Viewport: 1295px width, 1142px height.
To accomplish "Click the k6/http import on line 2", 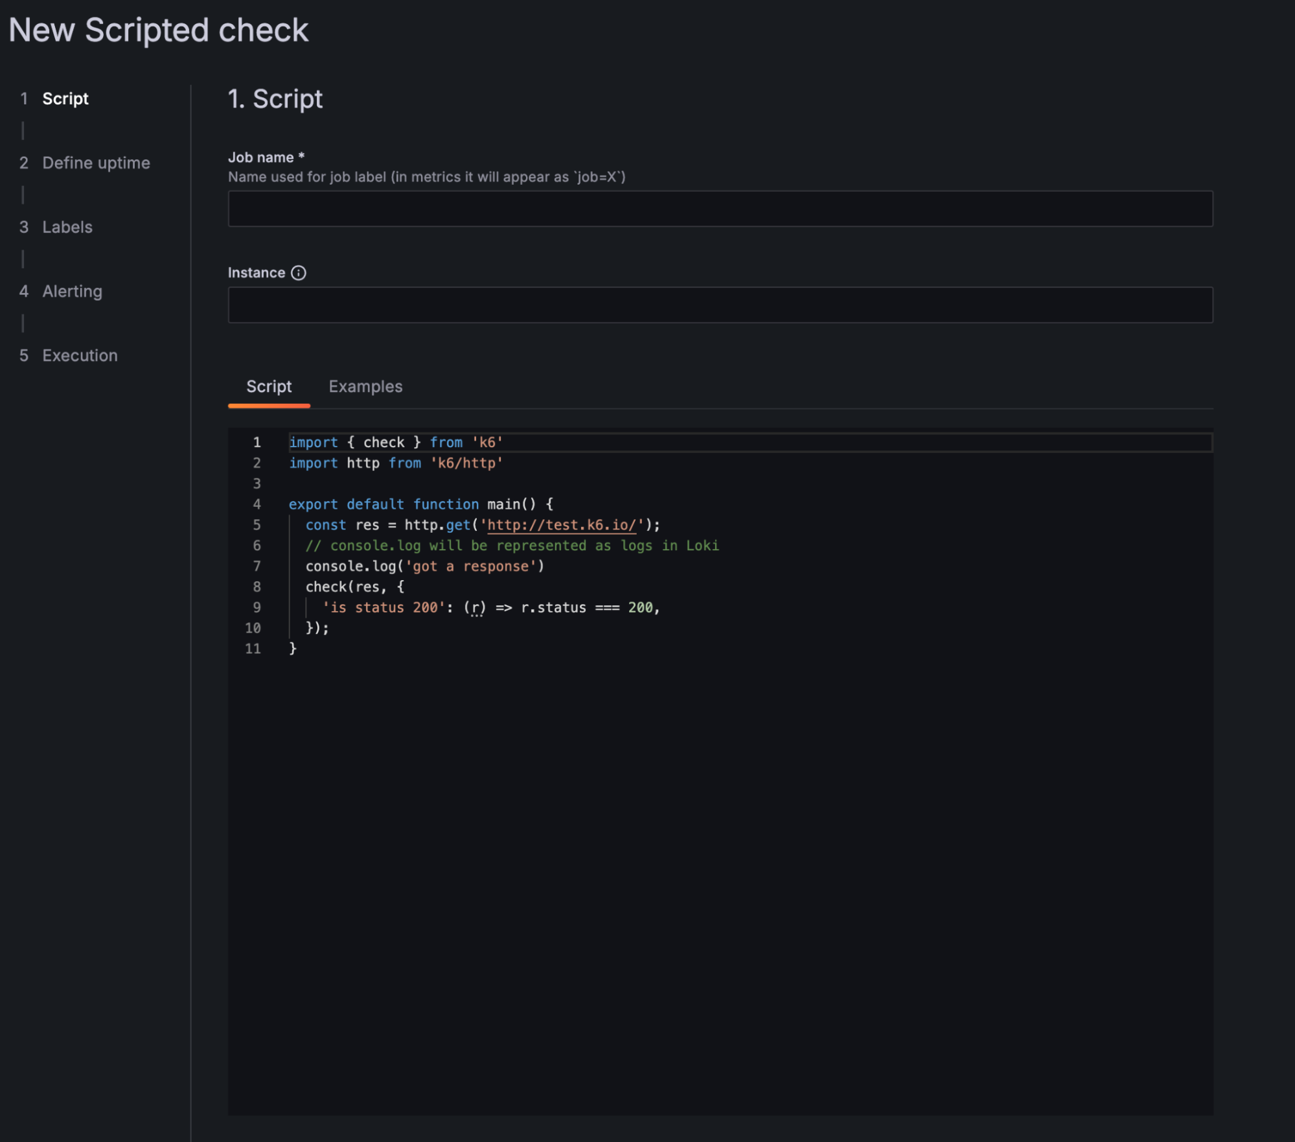I will [x=467, y=463].
